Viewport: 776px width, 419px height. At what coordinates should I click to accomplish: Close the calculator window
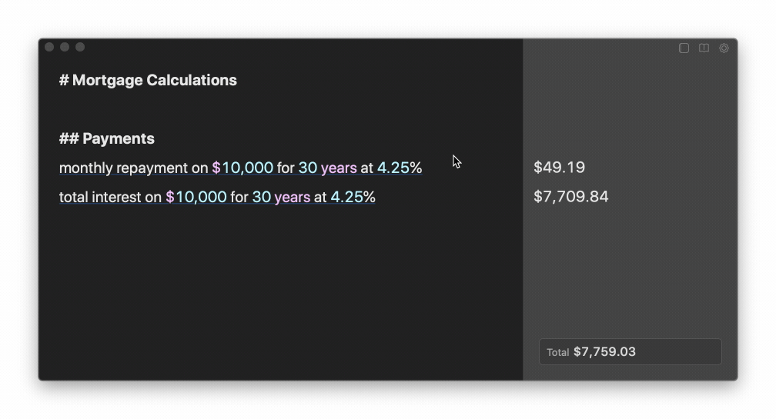pos(49,47)
